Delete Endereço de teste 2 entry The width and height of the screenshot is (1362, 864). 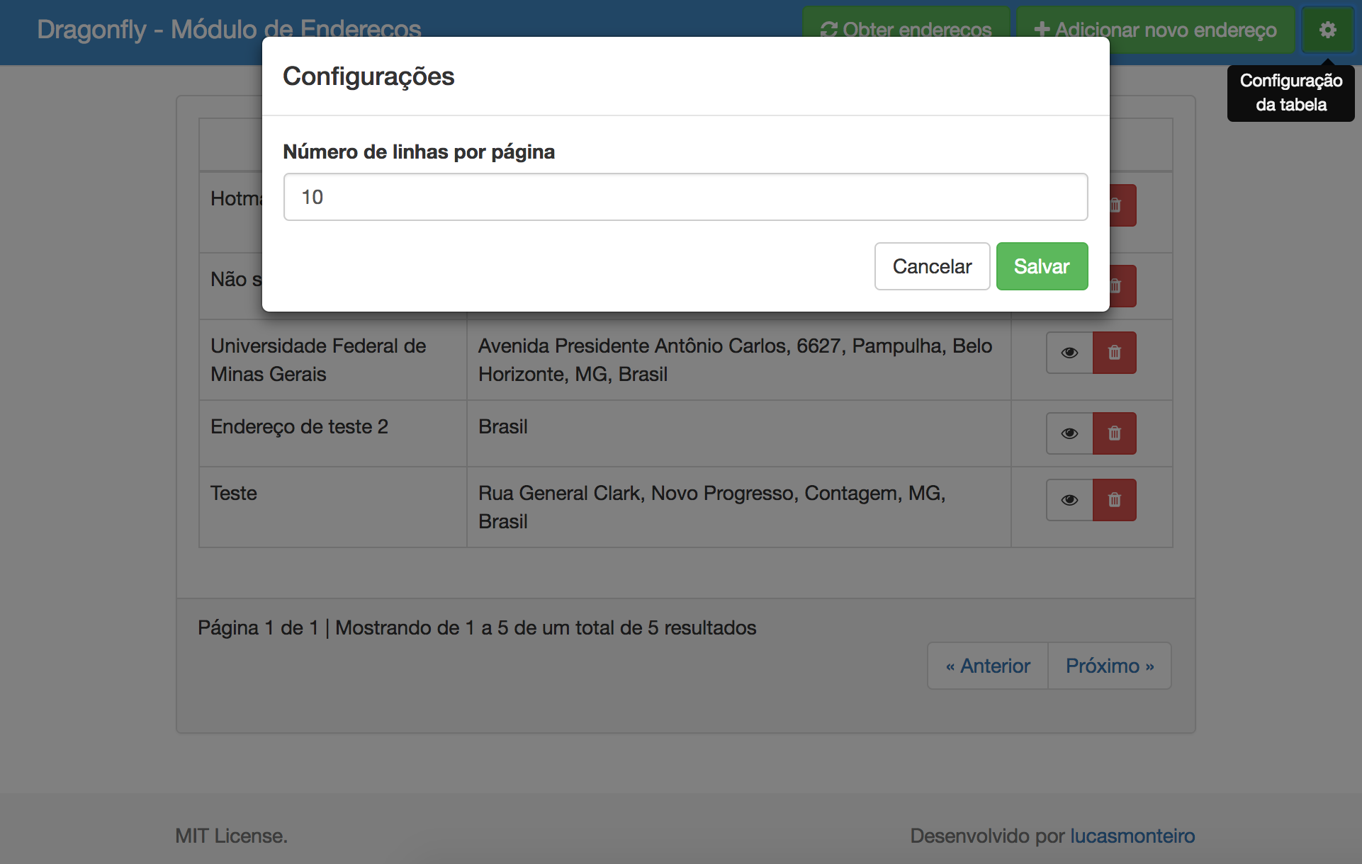pos(1114,433)
